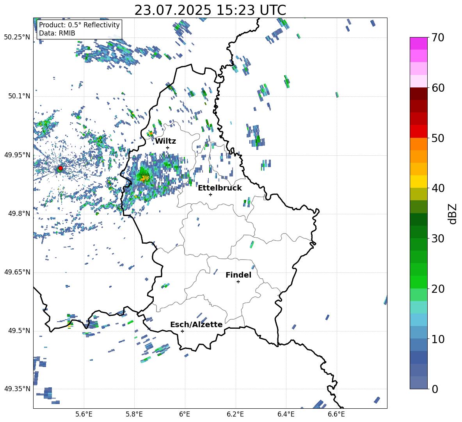The image size is (462, 422).
Task: Click the 50 colorbar tick label
Action: point(438,138)
